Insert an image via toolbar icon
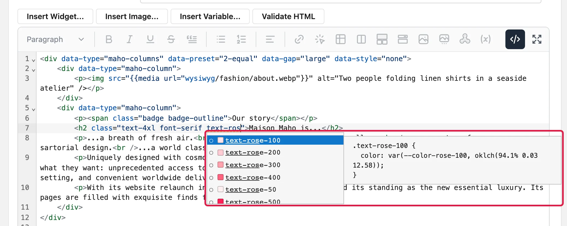 coord(423,39)
